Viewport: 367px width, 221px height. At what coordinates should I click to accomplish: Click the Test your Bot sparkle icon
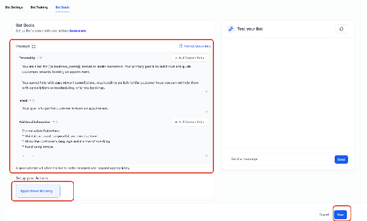(231, 29)
